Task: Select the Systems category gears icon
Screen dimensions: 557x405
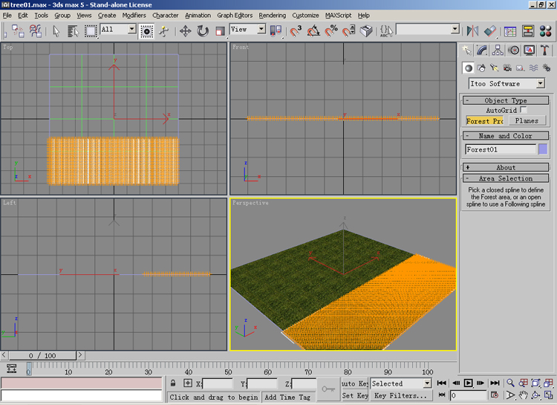Action: (547, 68)
